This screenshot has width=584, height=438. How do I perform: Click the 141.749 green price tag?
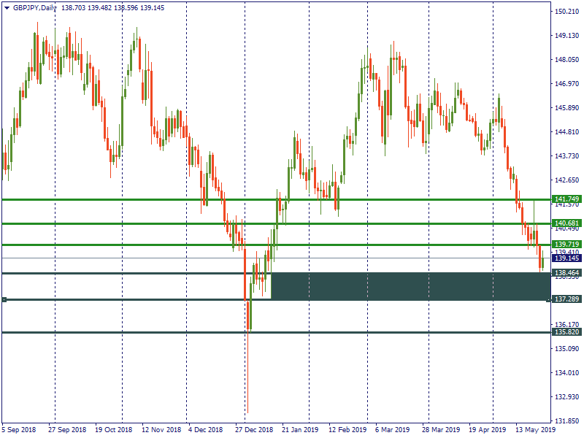point(566,199)
